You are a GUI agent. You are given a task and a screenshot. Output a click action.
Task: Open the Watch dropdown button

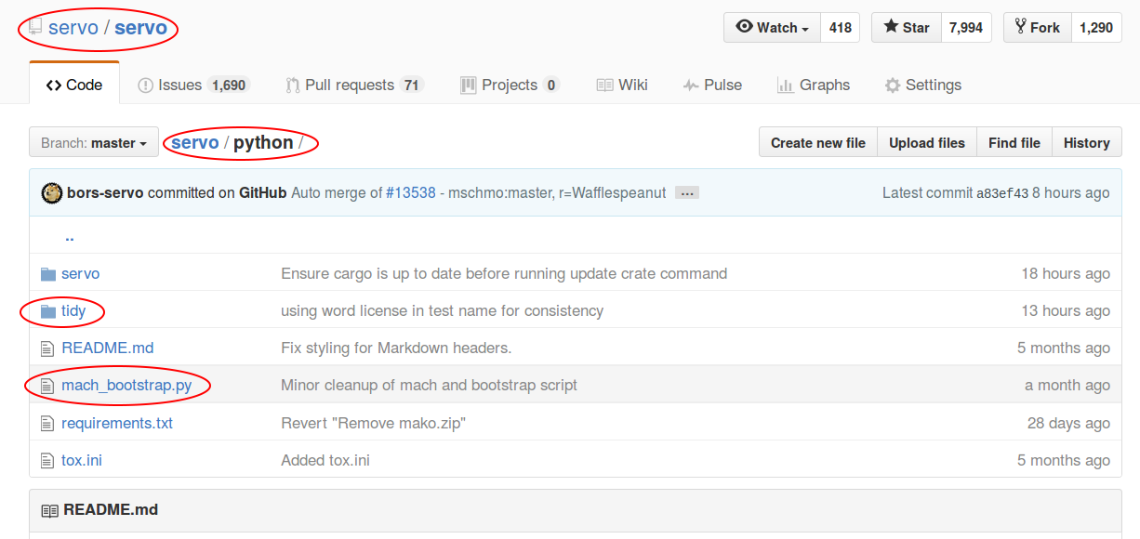point(772,28)
